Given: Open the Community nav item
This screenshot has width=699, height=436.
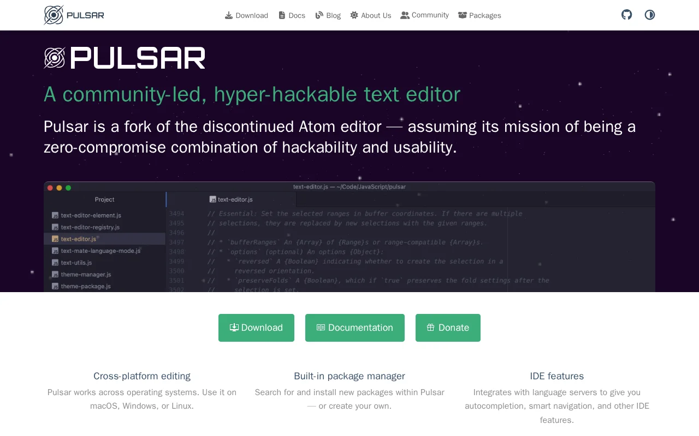Looking at the screenshot, I should pos(424,15).
